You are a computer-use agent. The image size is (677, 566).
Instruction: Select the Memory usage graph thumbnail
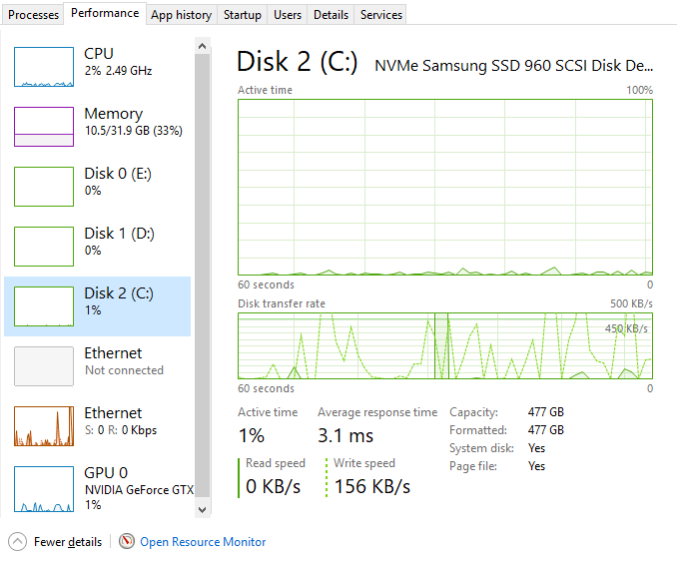coord(43,127)
